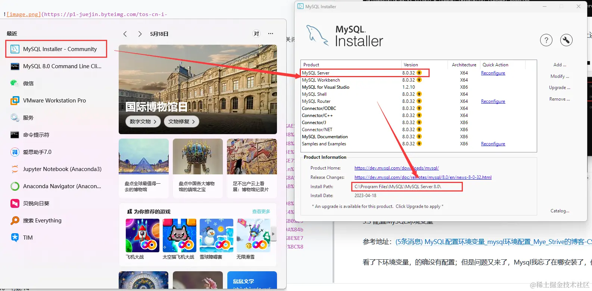
Task: Open 盘点中国各大博物馆的镇馆之宝 card
Action: pos(198,168)
